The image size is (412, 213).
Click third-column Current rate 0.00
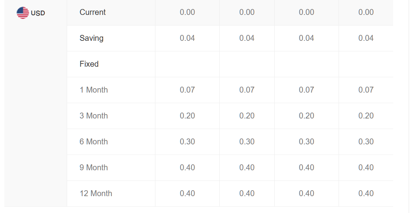[306, 12]
